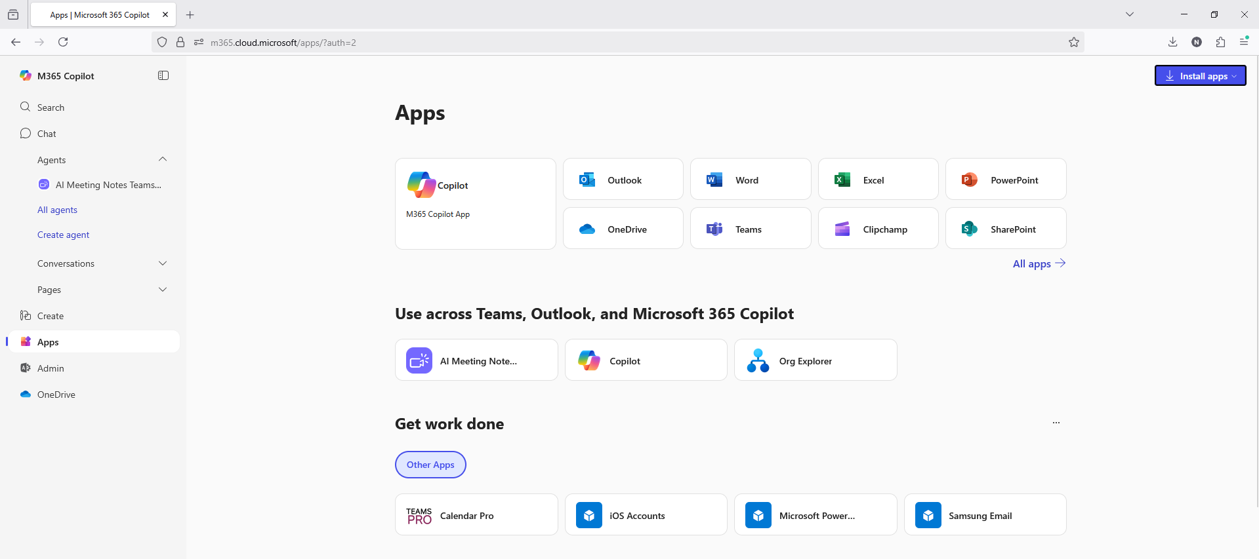
Task: Open recent browsing view icon
Action: (x=13, y=14)
